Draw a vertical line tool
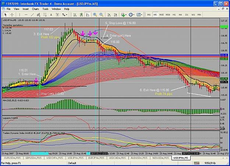The image size is (230, 166). [20, 15]
